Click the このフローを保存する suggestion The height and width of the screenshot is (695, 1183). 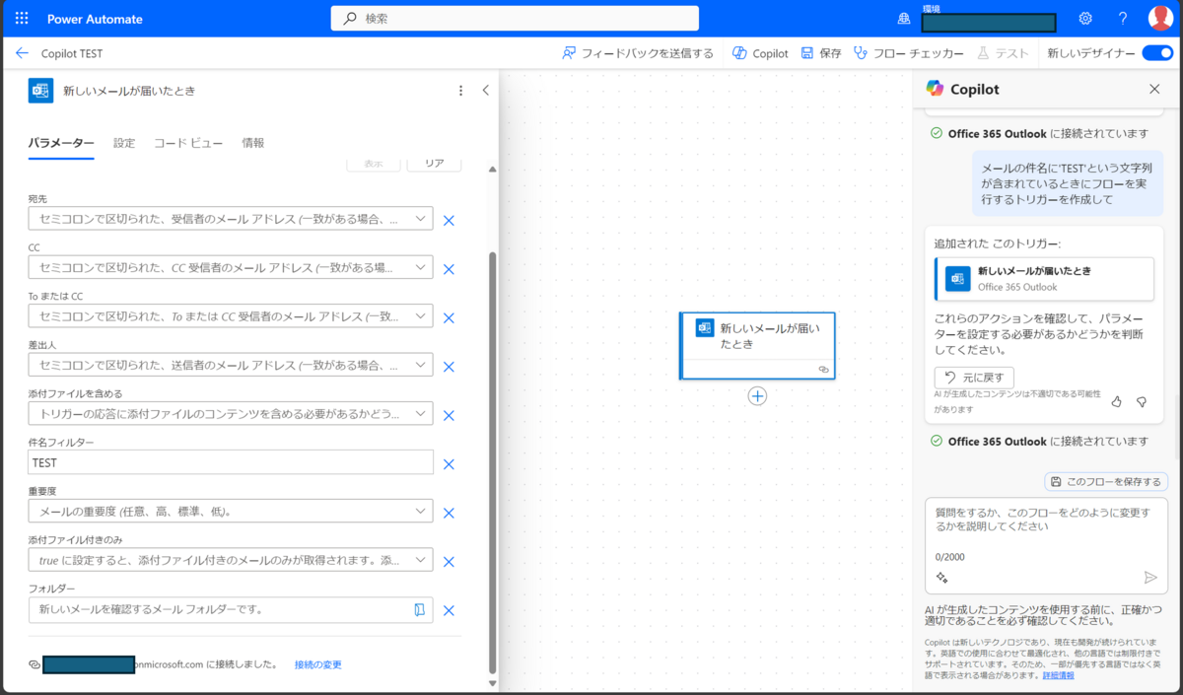(1106, 481)
